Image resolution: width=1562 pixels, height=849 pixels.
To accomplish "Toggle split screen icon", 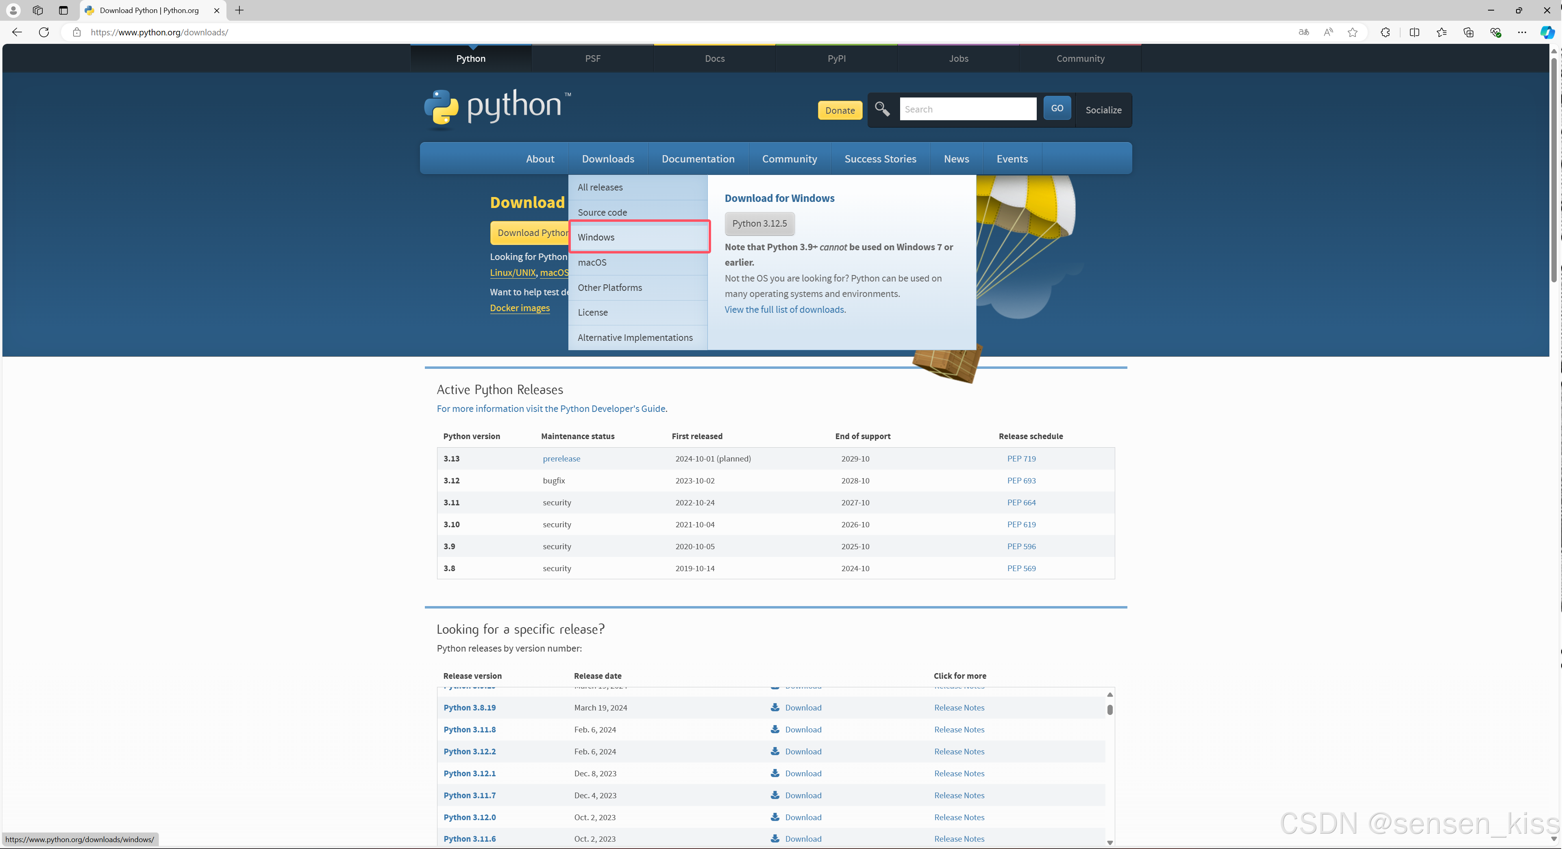I will click(x=1414, y=32).
